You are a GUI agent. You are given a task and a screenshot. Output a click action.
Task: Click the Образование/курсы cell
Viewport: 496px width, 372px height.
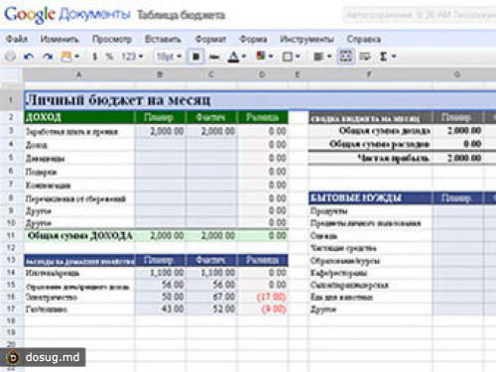pyautogui.click(x=370, y=261)
